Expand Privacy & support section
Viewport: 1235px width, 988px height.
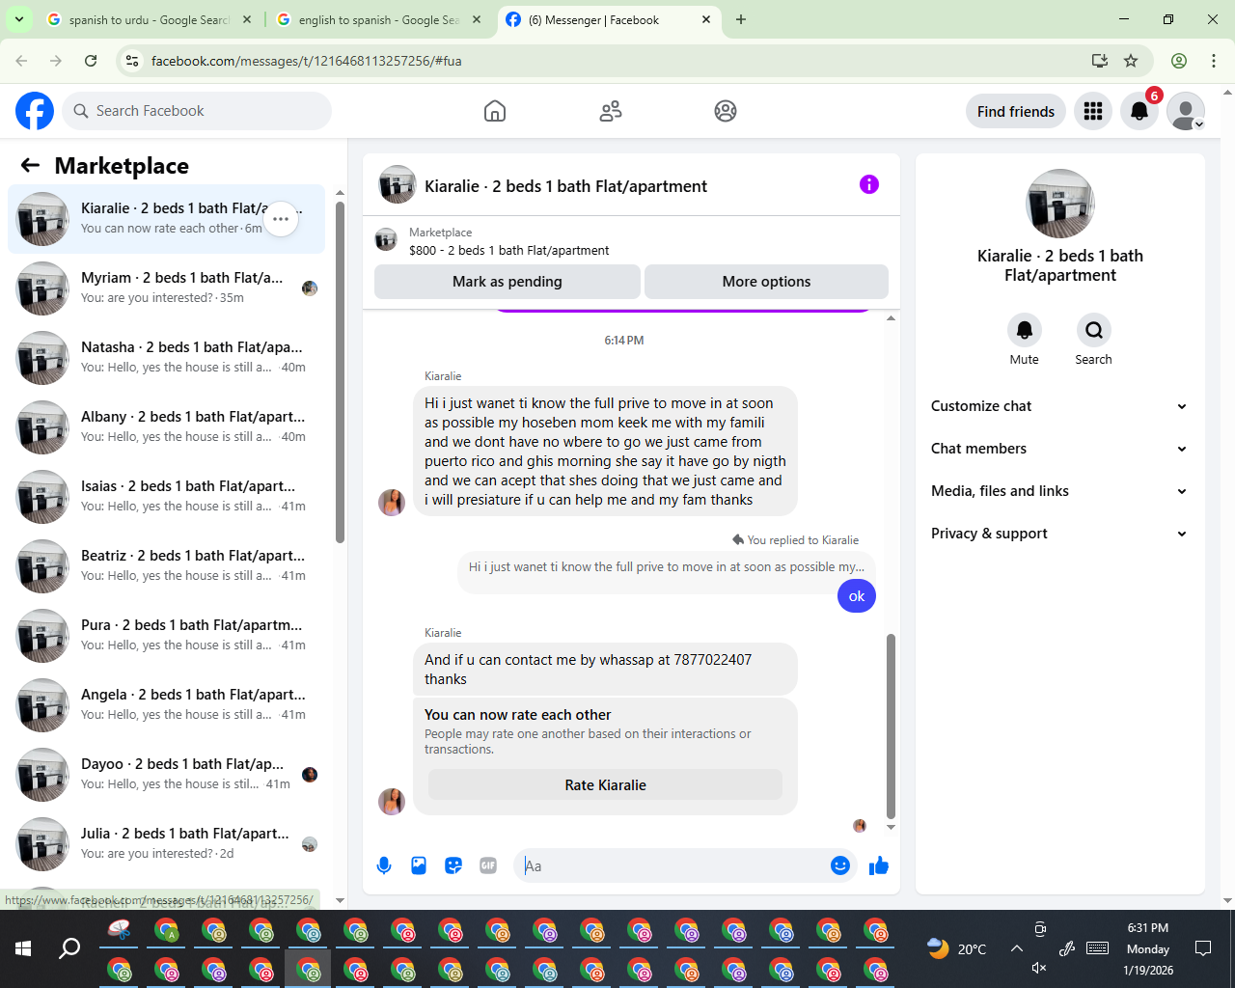click(1059, 534)
